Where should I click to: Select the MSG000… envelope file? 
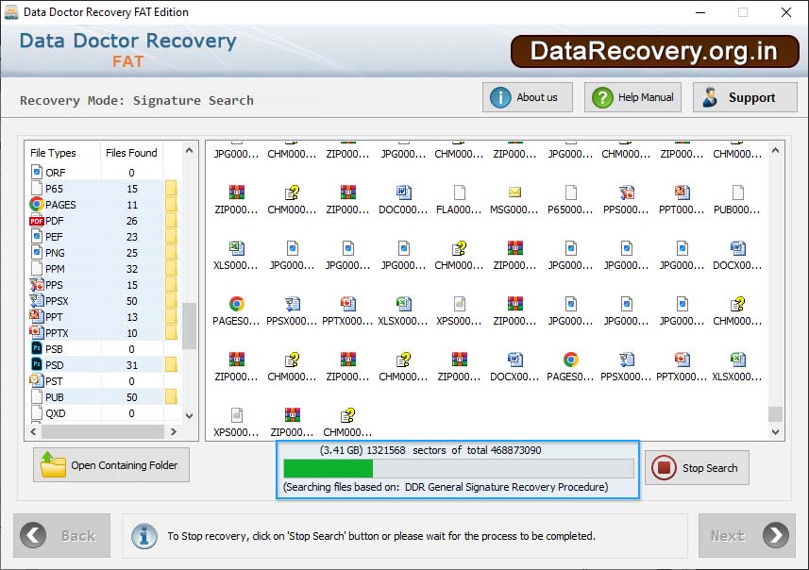[x=514, y=200]
